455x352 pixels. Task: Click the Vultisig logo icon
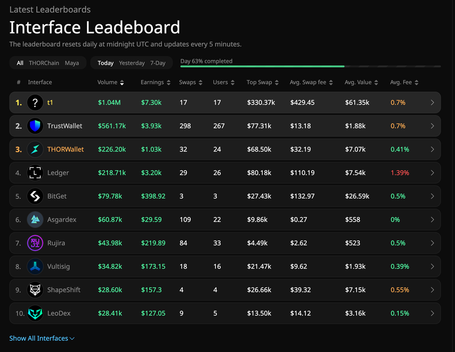[35, 267]
